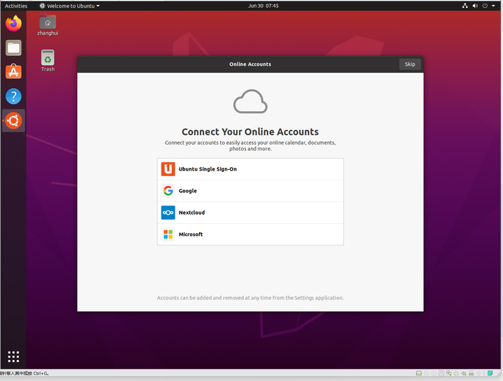Screen dimensions: 503x381
Task: Choose Google account option
Action: (250, 191)
